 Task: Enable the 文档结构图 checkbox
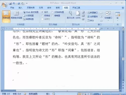52,12
